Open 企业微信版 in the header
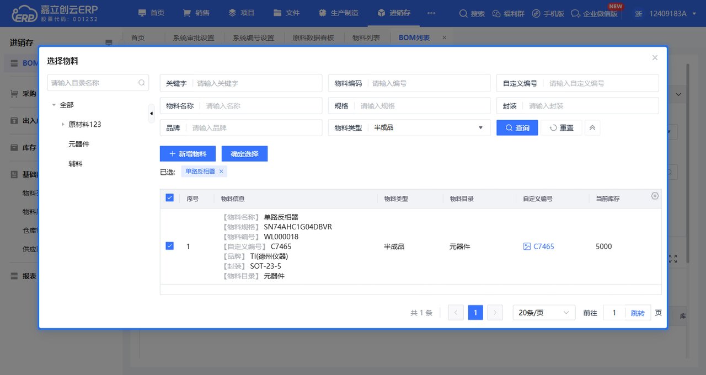The image size is (706, 375). point(594,14)
